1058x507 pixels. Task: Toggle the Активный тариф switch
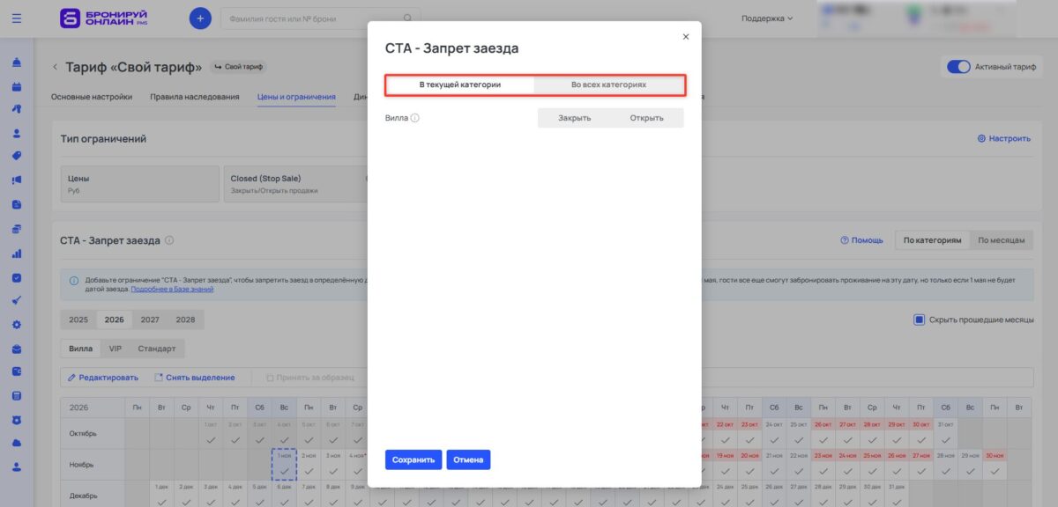958,67
